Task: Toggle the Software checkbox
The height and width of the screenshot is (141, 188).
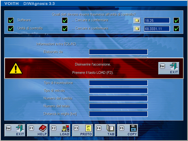Action: click(x=11, y=20)
